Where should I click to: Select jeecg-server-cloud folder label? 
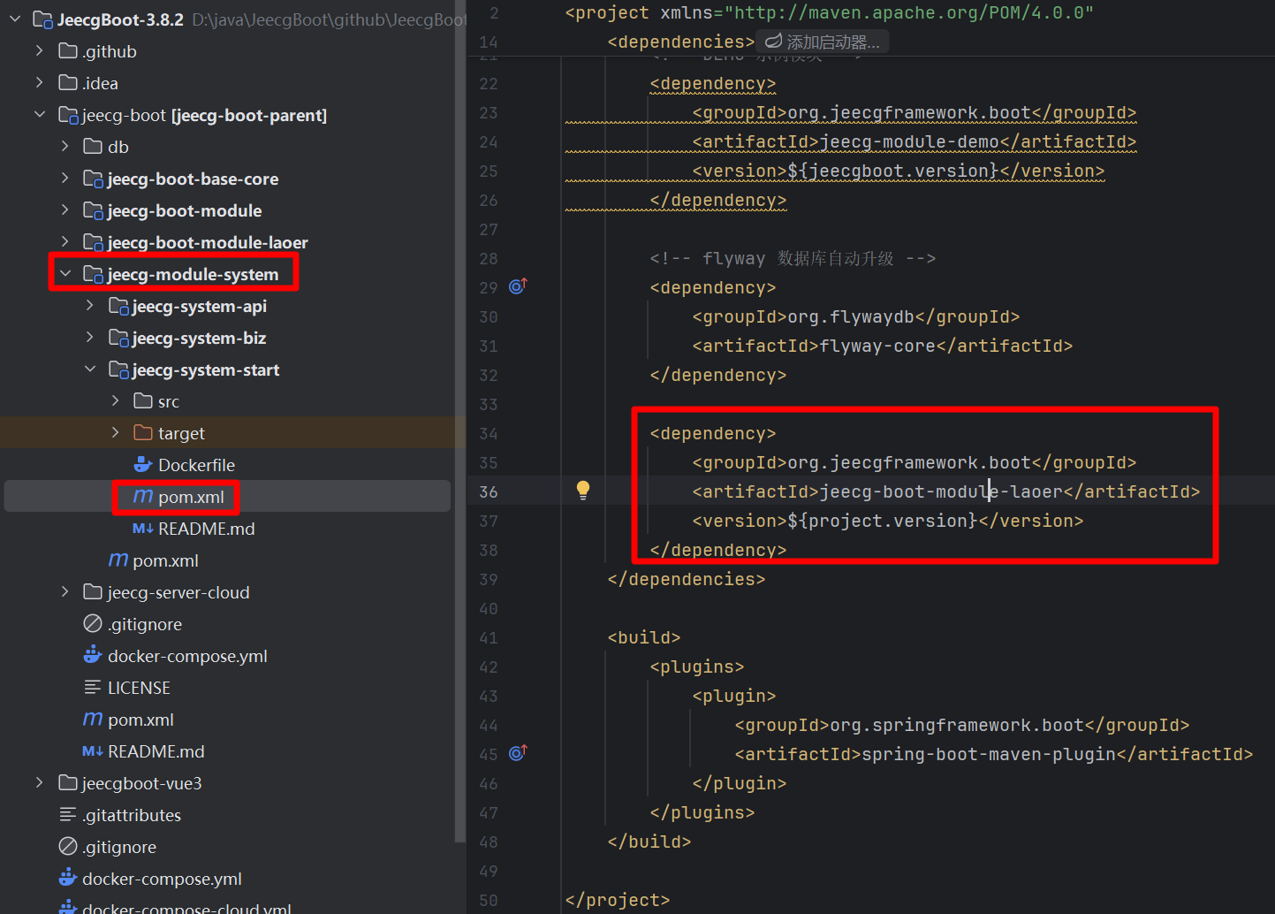178,592
